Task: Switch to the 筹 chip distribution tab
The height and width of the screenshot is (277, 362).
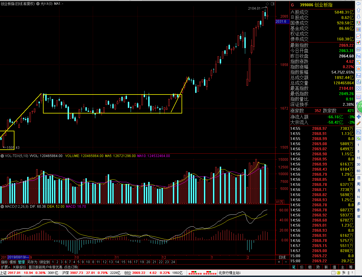Action: pos(351,267)
